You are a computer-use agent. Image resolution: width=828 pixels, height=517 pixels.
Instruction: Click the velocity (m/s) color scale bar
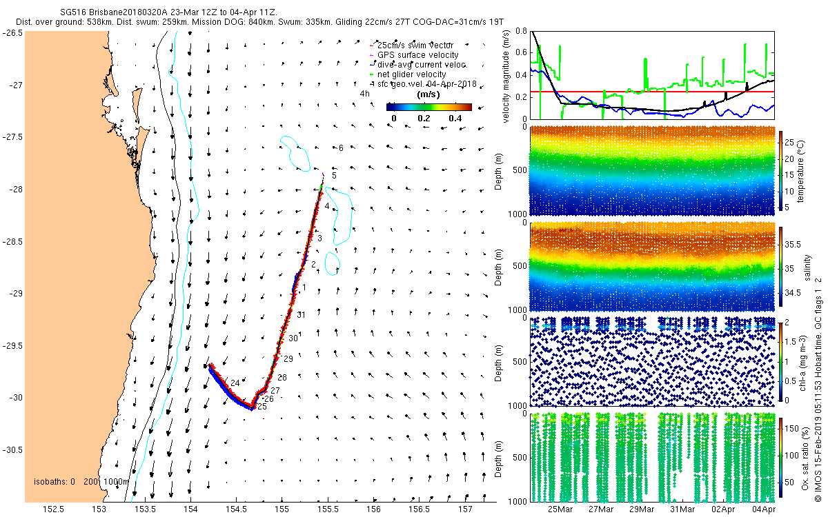coord(428,107)
